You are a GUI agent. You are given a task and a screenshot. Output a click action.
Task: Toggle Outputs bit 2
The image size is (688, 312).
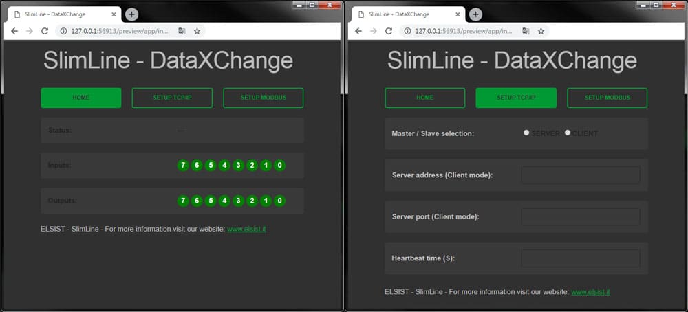(252, 201)
